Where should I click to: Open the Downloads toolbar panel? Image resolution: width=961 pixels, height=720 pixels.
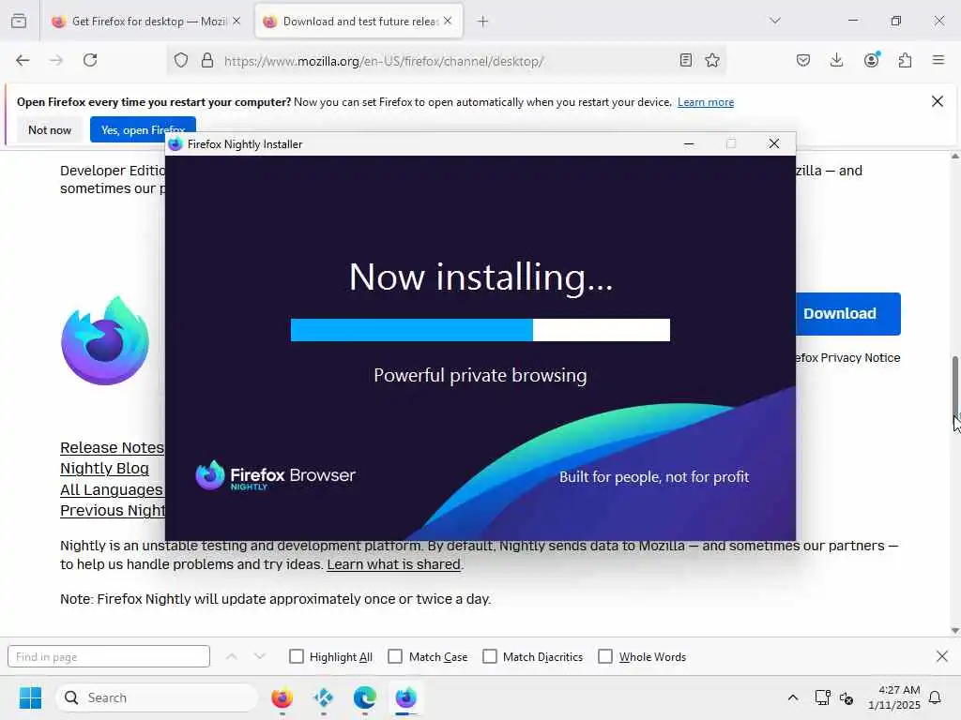click(x=836, y=60)
